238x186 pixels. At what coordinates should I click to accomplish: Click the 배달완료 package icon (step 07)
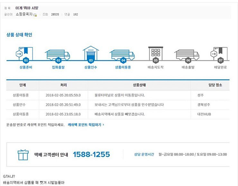click(x=220, y=54)
